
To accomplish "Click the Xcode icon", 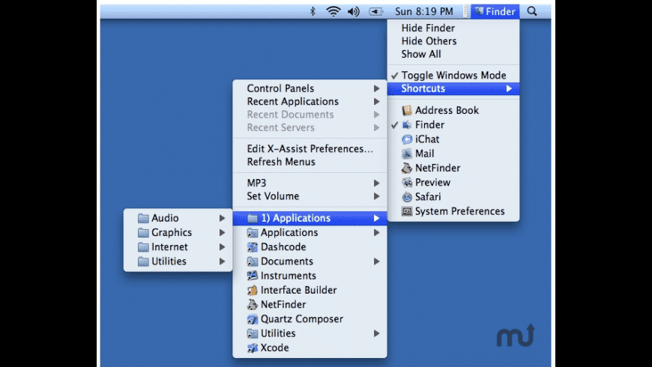I will tap(252, 348).
